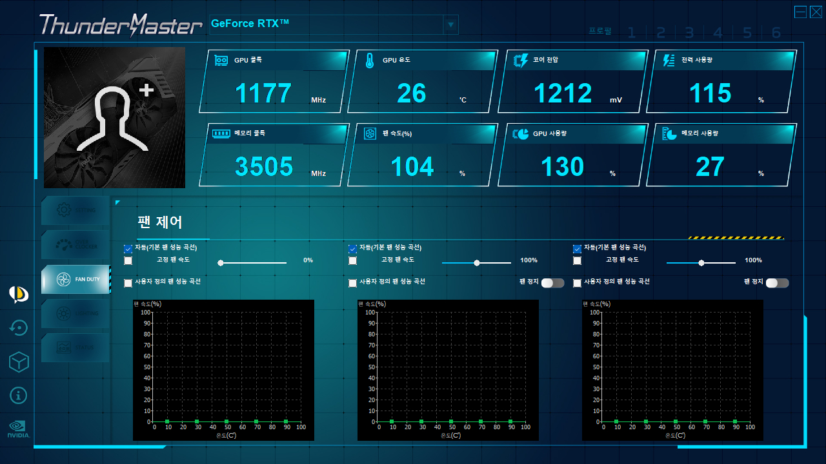
Task: Select profile slot 3
Action: click(x=689, y=33)
